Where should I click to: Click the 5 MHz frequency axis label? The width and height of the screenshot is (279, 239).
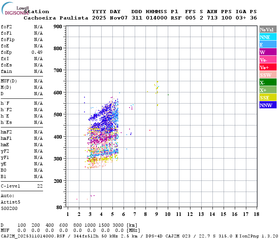click(112, 214)
